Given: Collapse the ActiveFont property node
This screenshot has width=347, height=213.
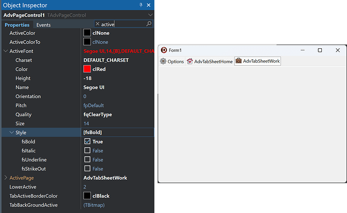Looking at the screenshot, I should click(x=6, y=51).
